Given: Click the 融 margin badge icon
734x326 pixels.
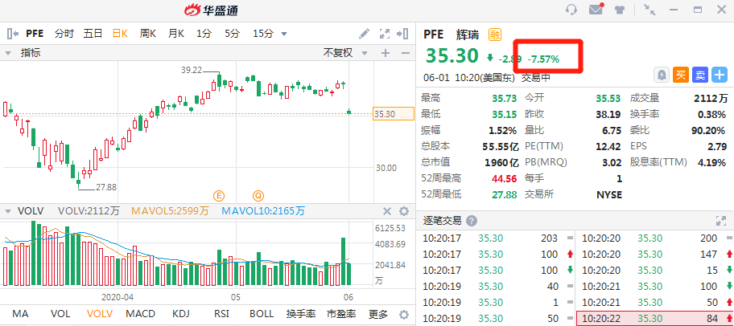Looking at the screenshot, I should coord(495,34).
